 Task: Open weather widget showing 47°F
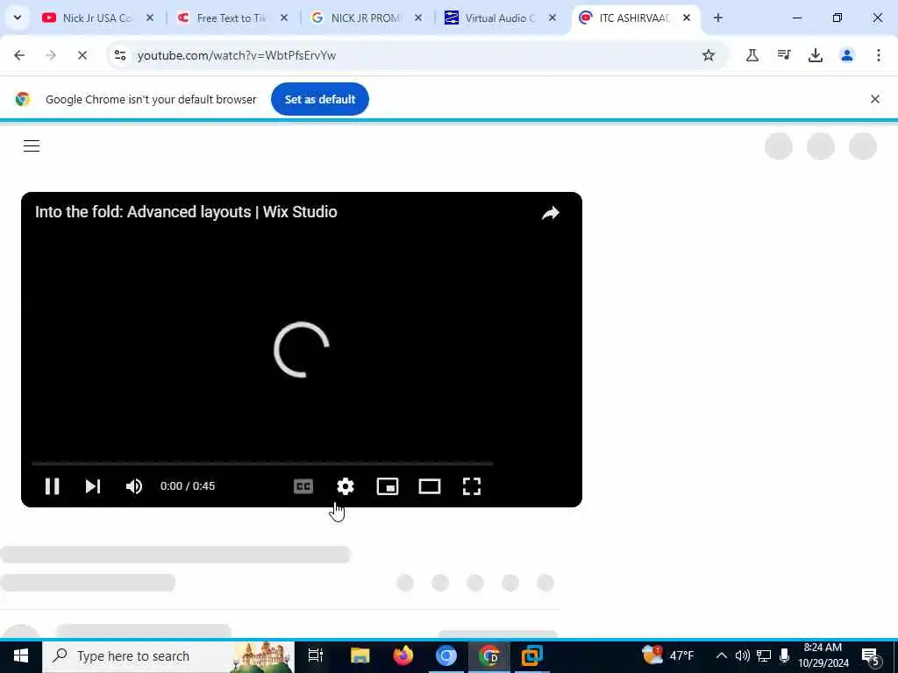pyautogui.click(x=667, y=655)
